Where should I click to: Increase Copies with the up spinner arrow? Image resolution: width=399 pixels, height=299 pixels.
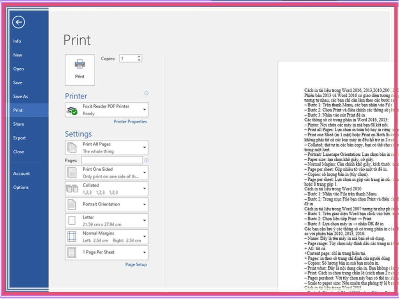pos(139,57)
